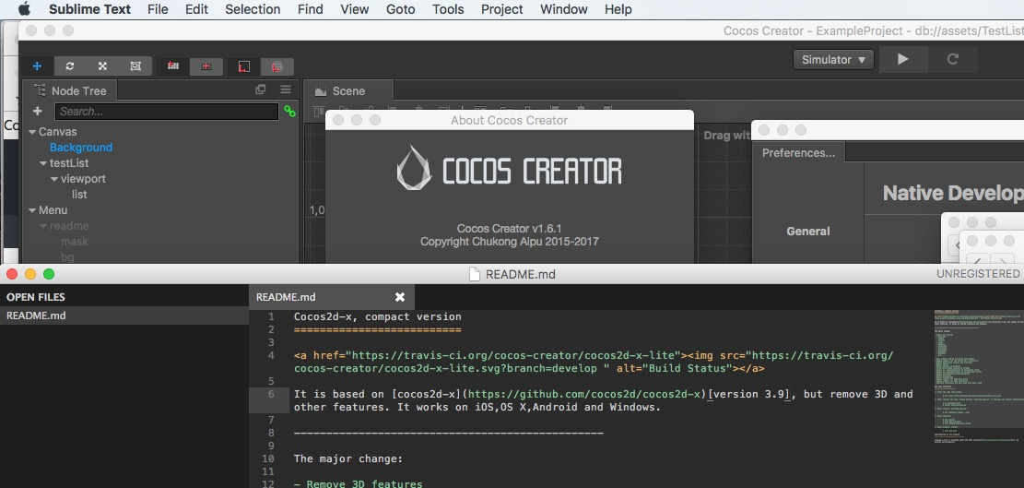Open the Preferences tab

798,153
